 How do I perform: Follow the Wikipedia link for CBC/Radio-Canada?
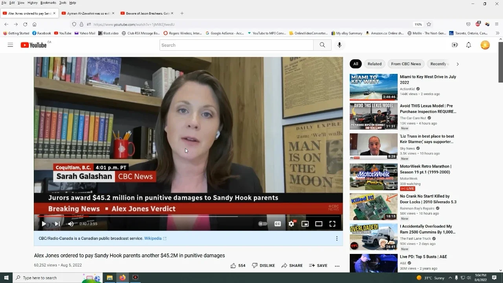[x=155, y=238]
